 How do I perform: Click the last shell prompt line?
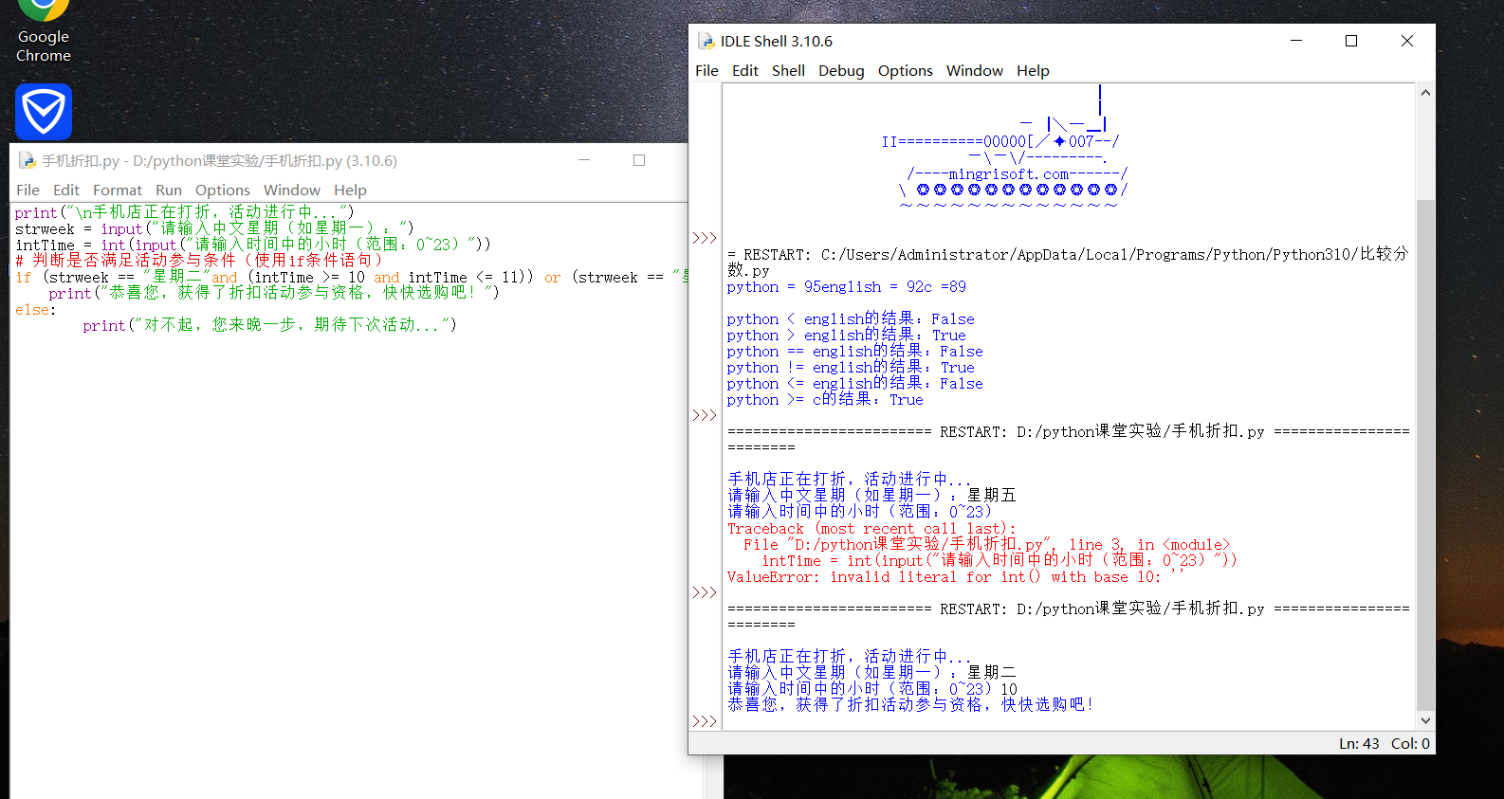pyautogui.click(x=705, y=721)
